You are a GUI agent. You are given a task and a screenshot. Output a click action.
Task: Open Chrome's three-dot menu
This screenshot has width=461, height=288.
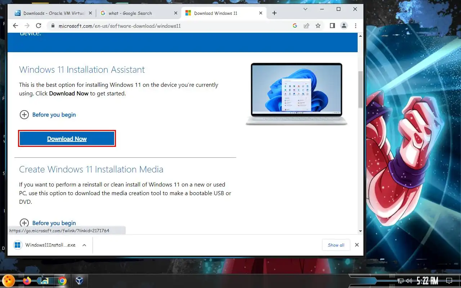(x=355, y=26)
